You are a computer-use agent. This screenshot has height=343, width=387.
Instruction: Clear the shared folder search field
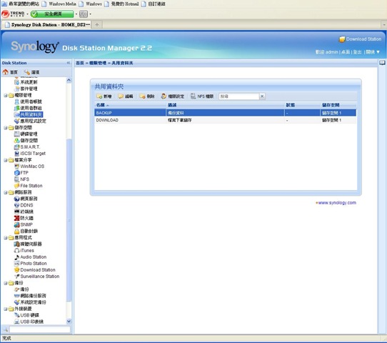point(262,96)
